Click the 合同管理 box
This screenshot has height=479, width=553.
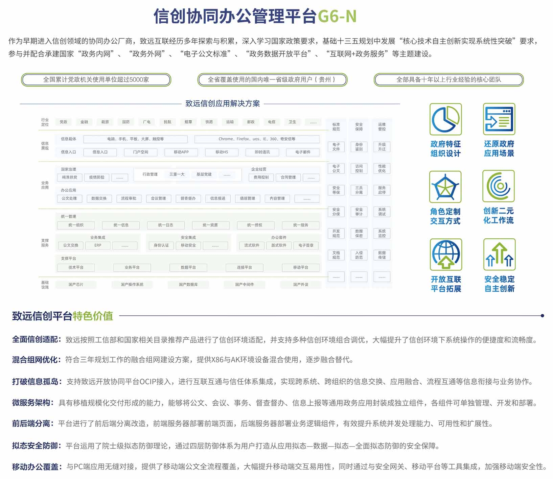pyautogui.click(x=288, y=177)
